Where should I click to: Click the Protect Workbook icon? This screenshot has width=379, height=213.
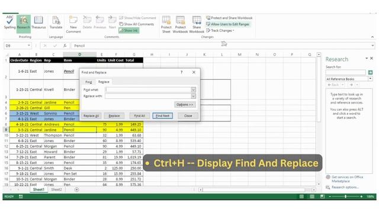(180, 24)
